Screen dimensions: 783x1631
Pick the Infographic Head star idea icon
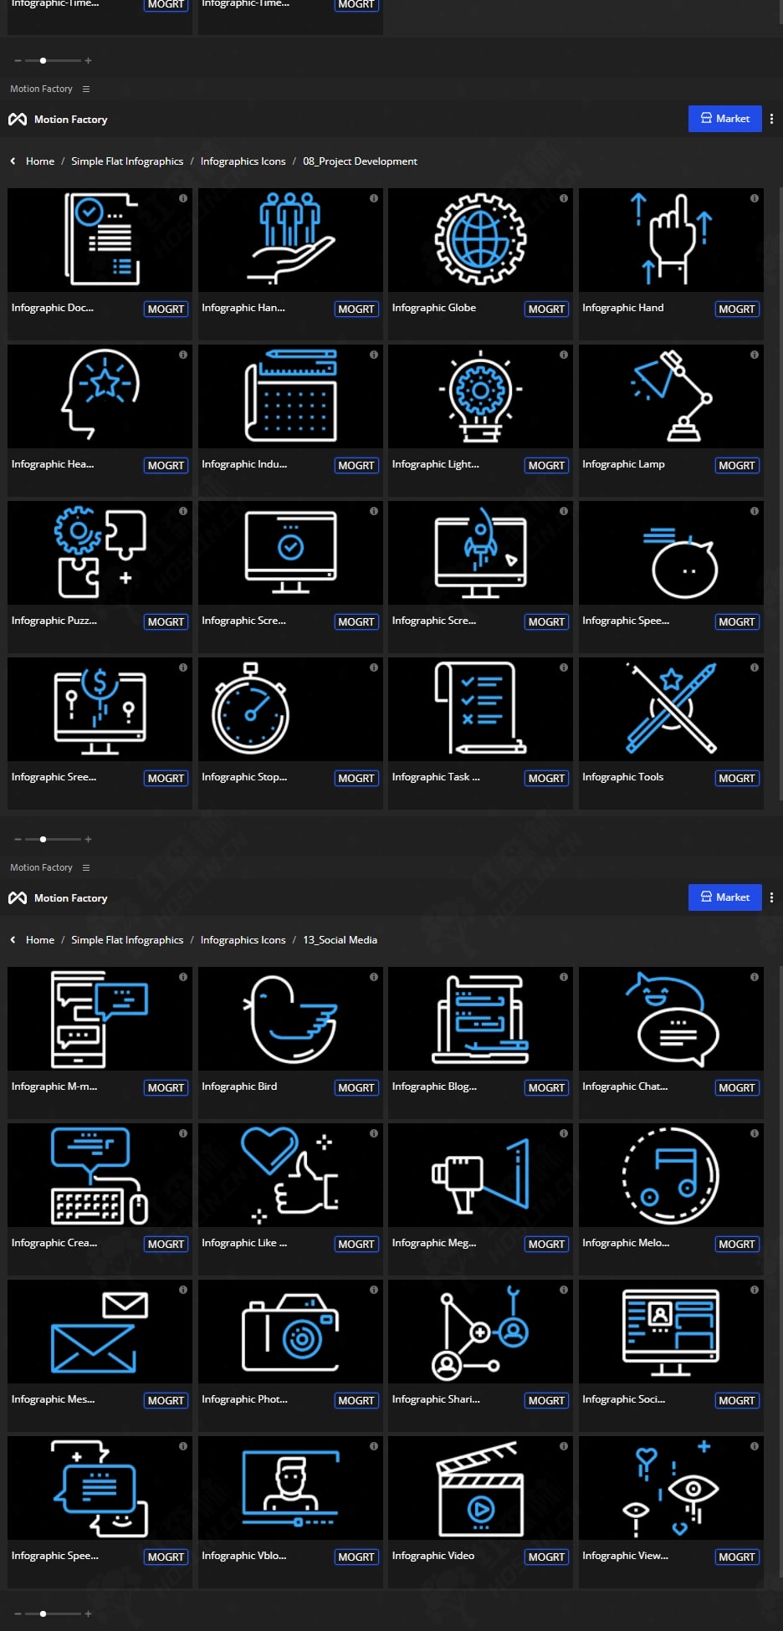(x=100, y=396)
